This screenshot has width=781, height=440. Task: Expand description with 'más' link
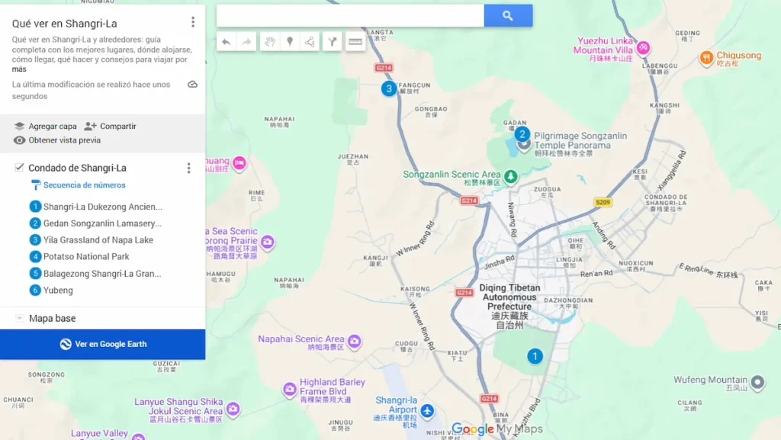click(x=19, y=69)
